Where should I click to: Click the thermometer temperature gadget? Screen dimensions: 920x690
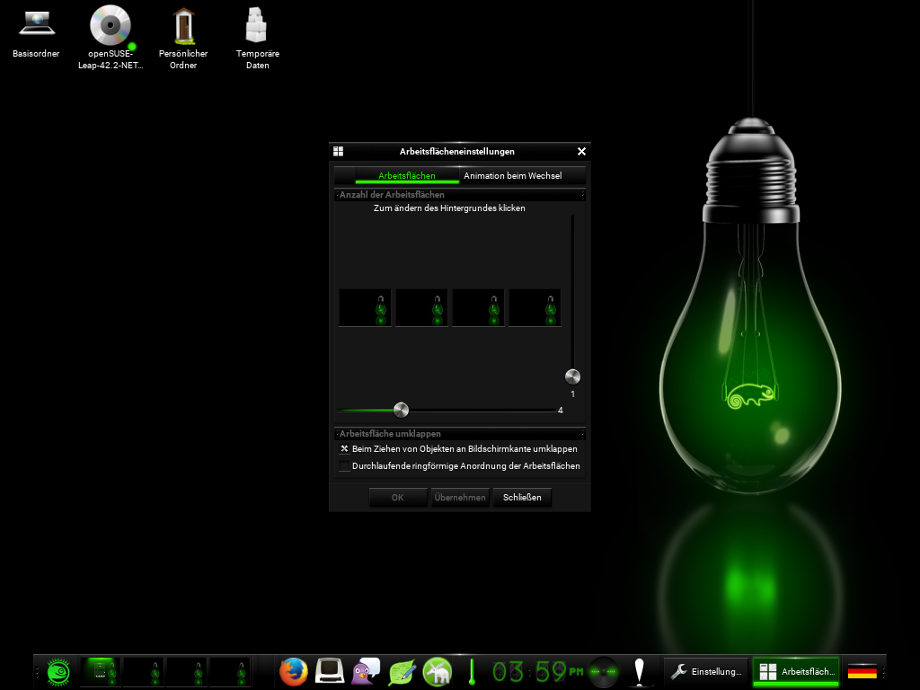click(x=471, y=671)
